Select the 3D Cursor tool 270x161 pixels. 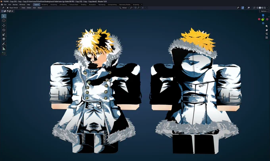[4, 21]
